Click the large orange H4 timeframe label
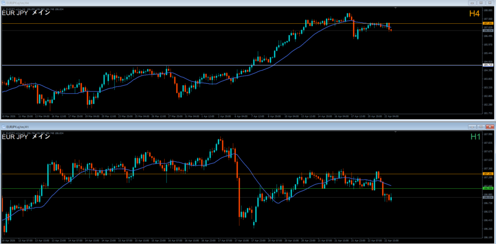 coord(475,14)
